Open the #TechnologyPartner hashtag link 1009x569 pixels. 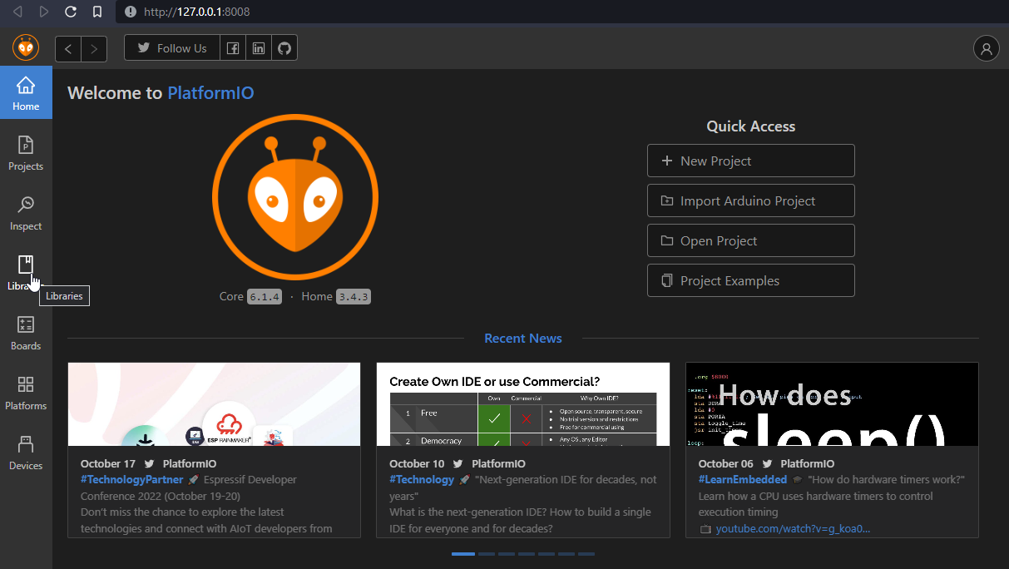[x=131, y=479]
